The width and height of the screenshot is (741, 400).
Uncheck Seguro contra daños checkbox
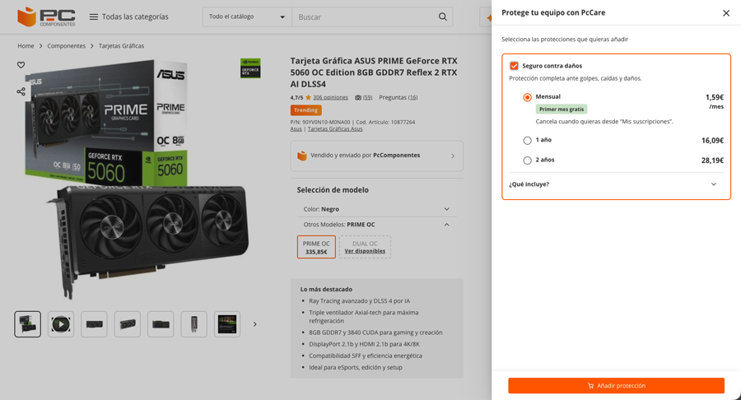point(515,66)
